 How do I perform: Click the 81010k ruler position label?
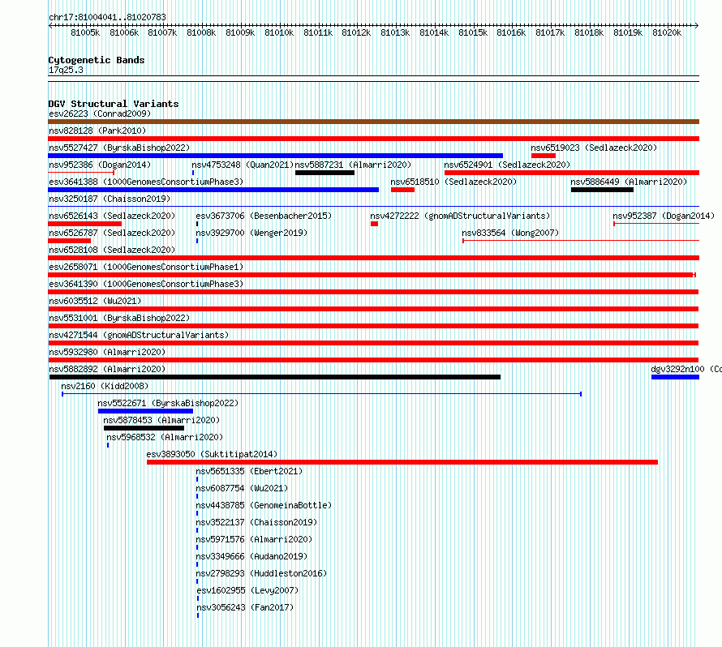coord(279,32)
